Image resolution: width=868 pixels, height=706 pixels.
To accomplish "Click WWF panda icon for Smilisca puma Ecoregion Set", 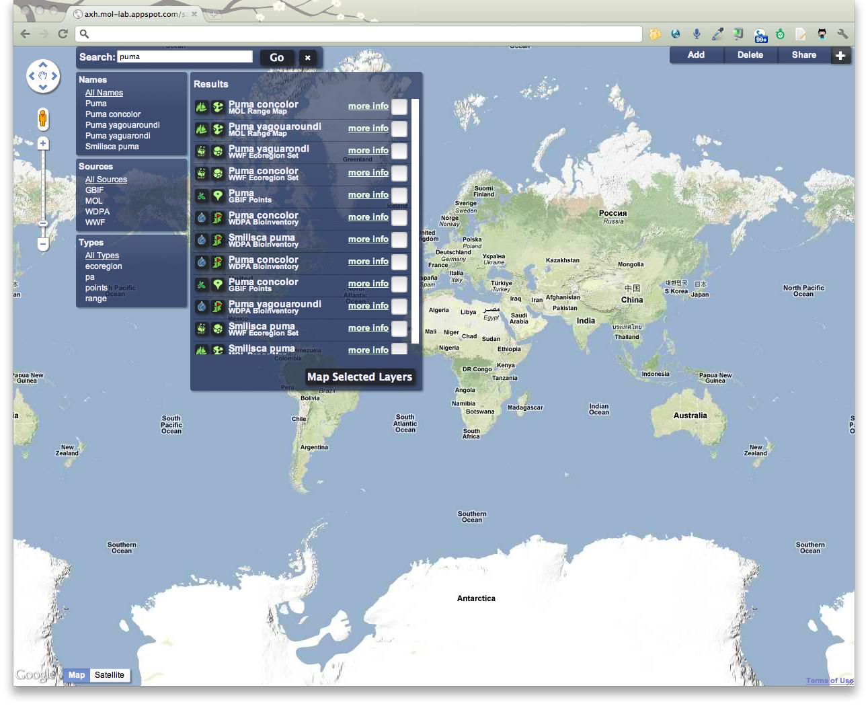I will (201, 329).
